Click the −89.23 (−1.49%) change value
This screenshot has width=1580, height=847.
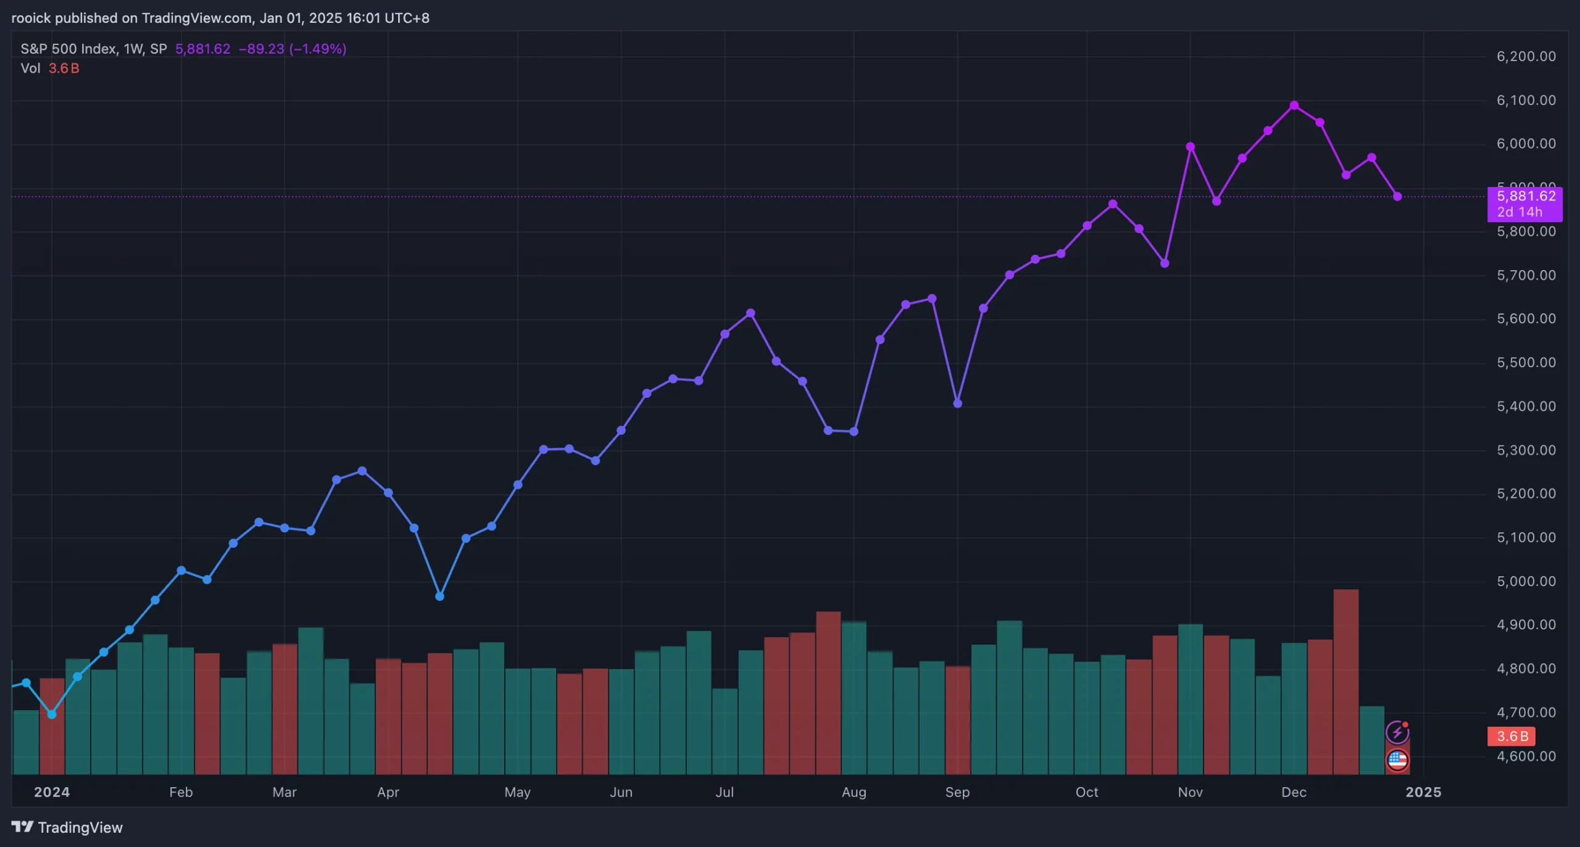[x=293, y=49]
